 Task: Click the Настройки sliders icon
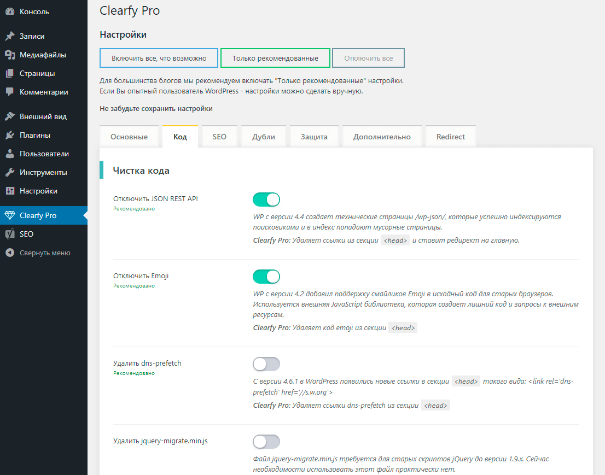pyautogui.click(x=10, y=191)
